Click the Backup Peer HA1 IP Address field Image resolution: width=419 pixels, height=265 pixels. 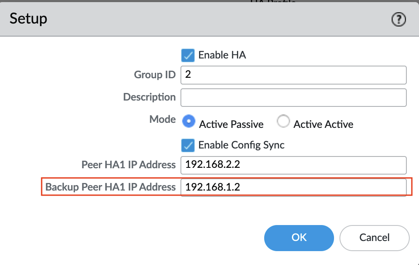pos(293,187)
